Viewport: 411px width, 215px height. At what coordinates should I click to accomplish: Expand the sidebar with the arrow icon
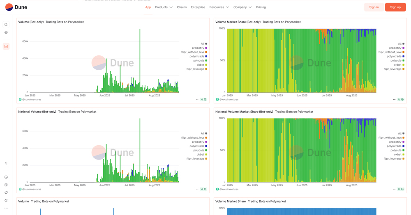[6, 163]
